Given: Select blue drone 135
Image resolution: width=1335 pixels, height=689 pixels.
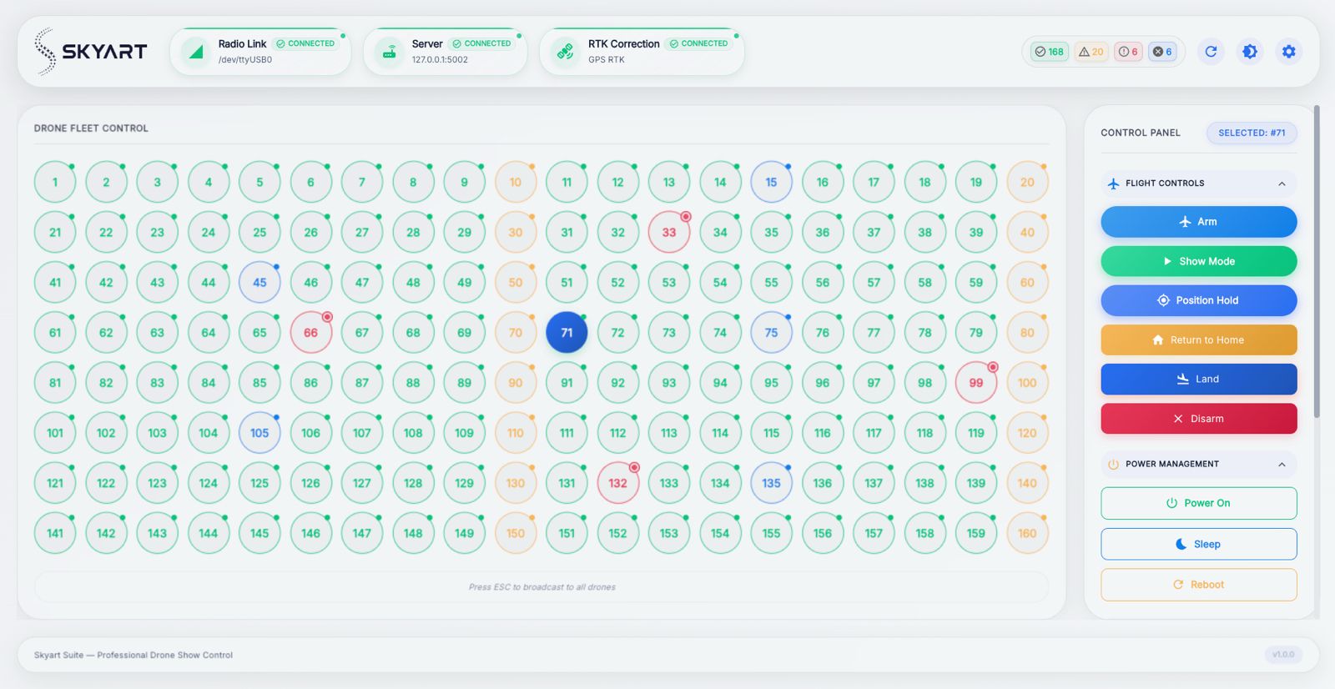Looking at the screenshot, I should click(771, 483).
